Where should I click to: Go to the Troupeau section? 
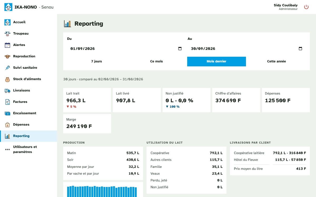[x=28, y=34]
